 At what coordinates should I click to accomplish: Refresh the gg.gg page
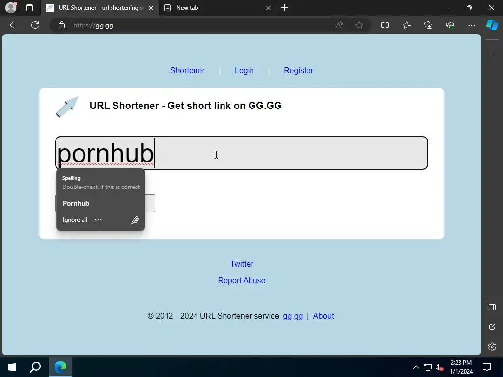35,25
